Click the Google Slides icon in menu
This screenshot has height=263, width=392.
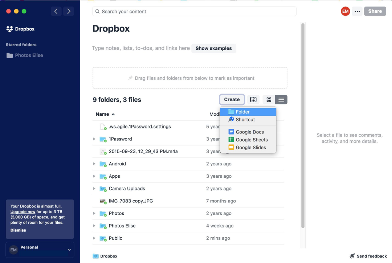coord(231,147)
